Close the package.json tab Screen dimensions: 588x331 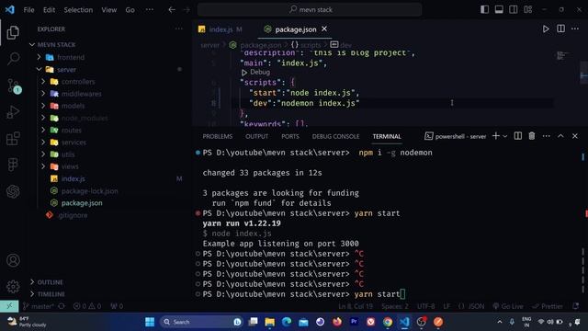[x=324, y=29]
